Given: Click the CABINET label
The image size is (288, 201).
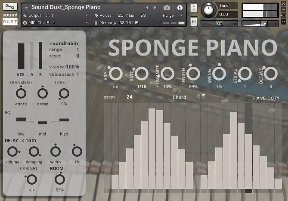Looking at the screenshot, I should [29, 169].
